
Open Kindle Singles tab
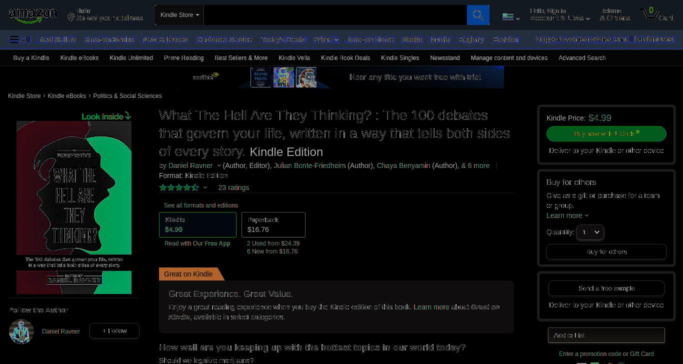400,58
